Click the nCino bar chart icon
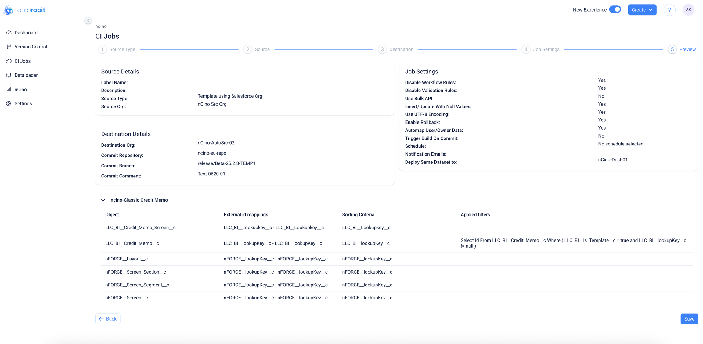703x344 pixels. point(9,89)
